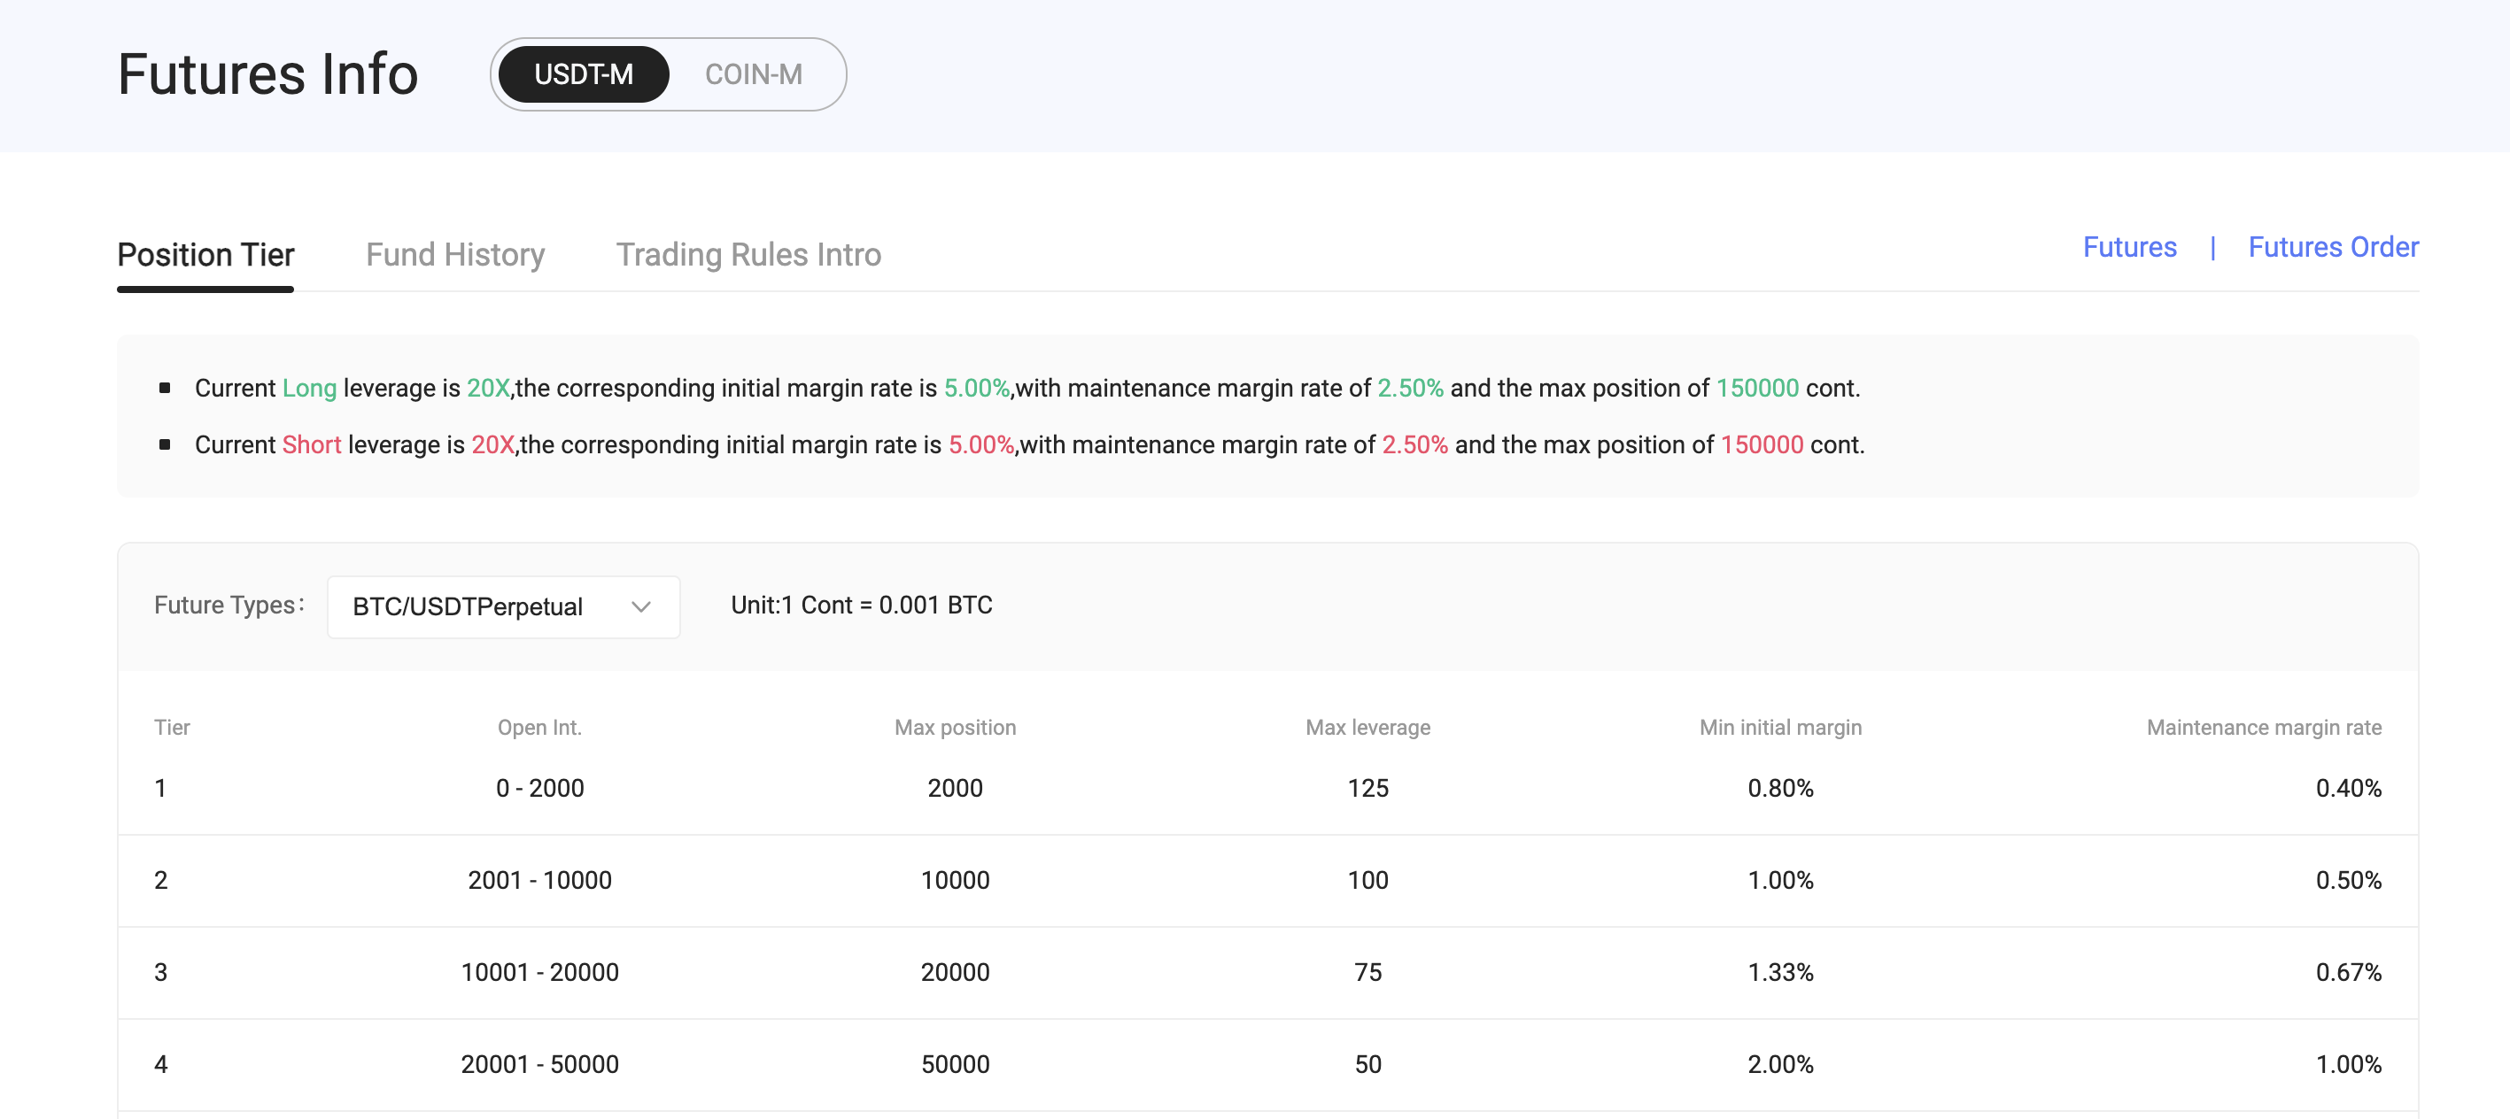The image size is (2510, 1119).
Task: Select the tier 3 row with 75 leverage
Action: pos(1267,972)
